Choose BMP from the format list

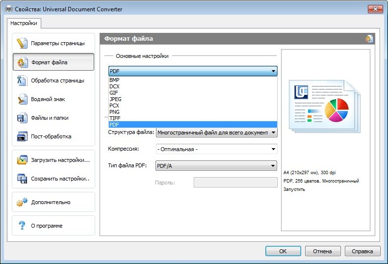pos(193,80)
